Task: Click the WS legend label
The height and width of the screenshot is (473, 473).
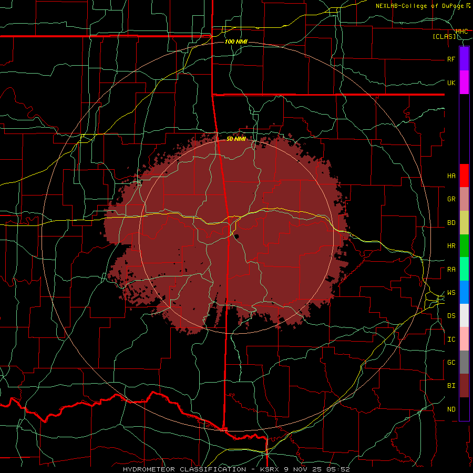Action: click(451, 293)
